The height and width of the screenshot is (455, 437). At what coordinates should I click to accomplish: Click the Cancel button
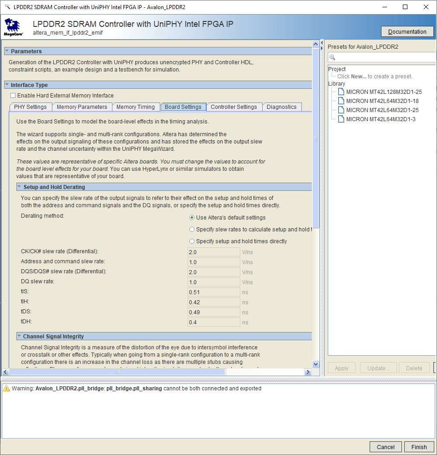coord(386,447)
